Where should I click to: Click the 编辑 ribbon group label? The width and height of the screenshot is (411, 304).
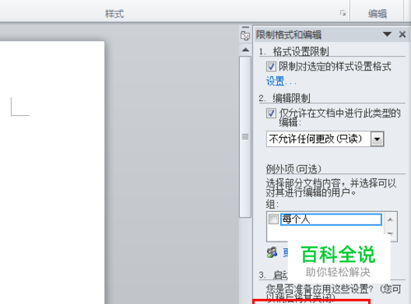pos(377,13)
